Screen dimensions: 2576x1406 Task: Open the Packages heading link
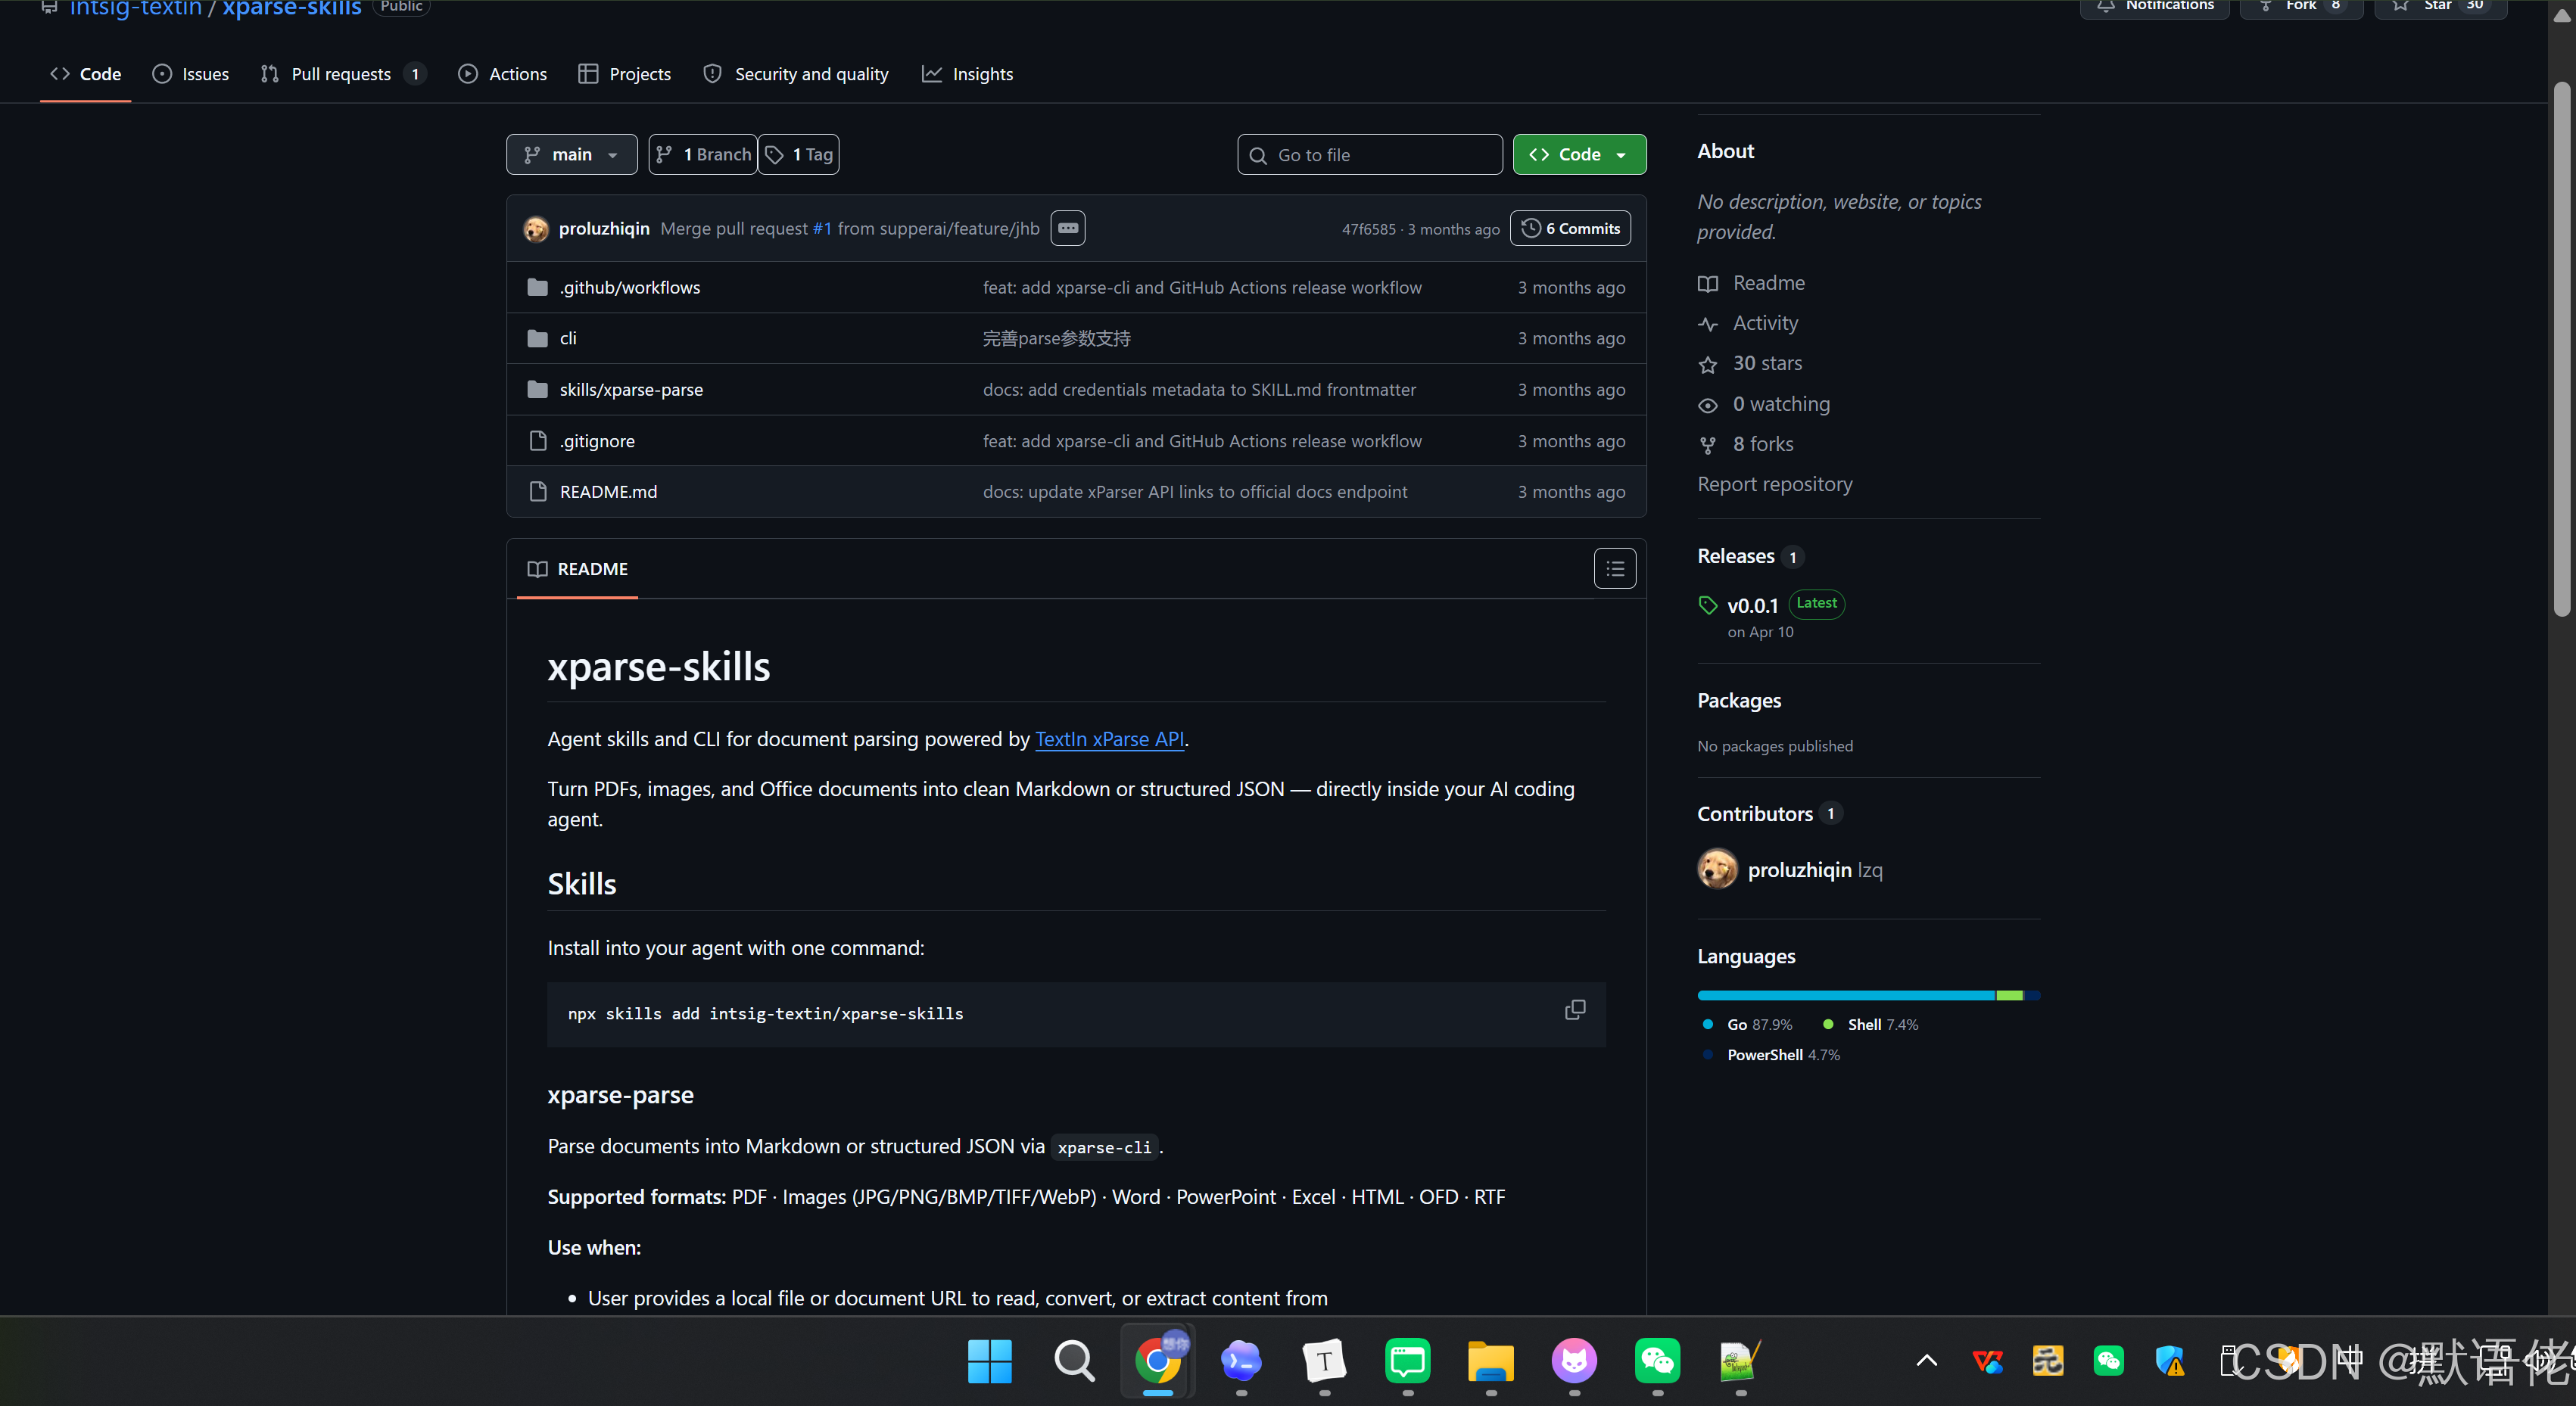[x=1738, y=700]
